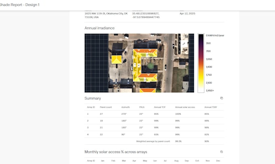275x164 pixels.
Task: Click the '0 kWh/m2/year' legend label
Action: coord(215,35)
